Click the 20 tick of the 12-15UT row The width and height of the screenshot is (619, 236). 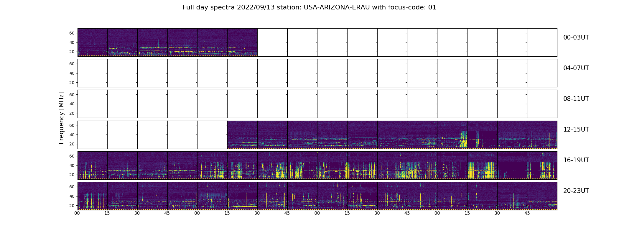72,144
